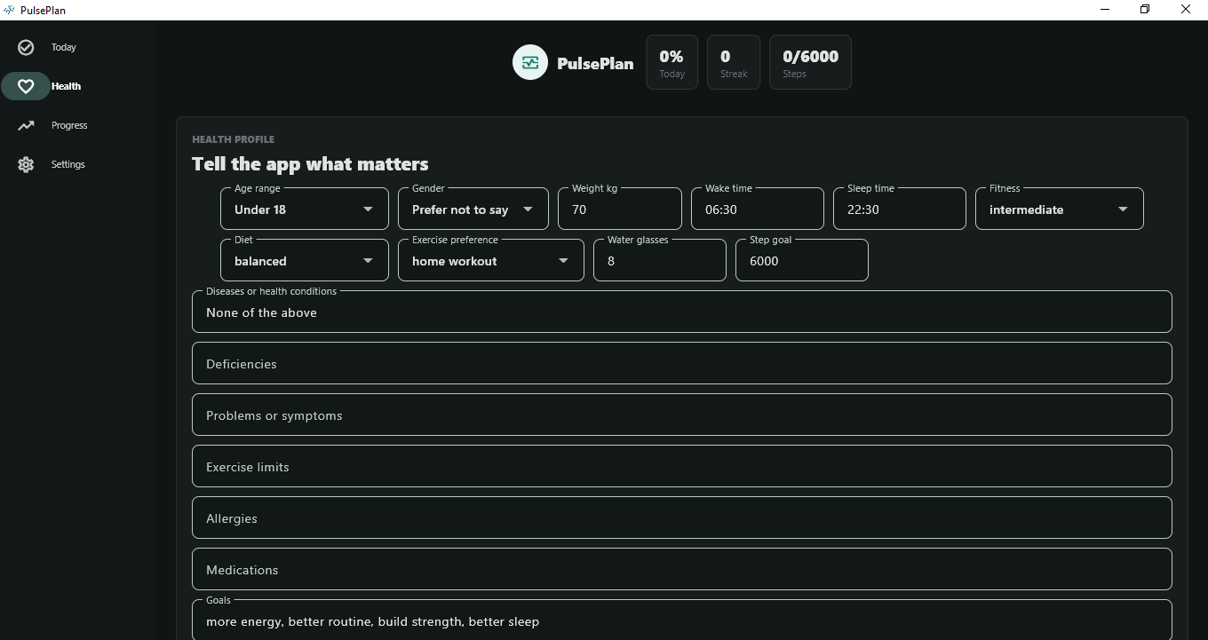Click the Weight kg input field
Image resolution: width=1208 pixels, height=640 pixels.
(x=620, y=209)
